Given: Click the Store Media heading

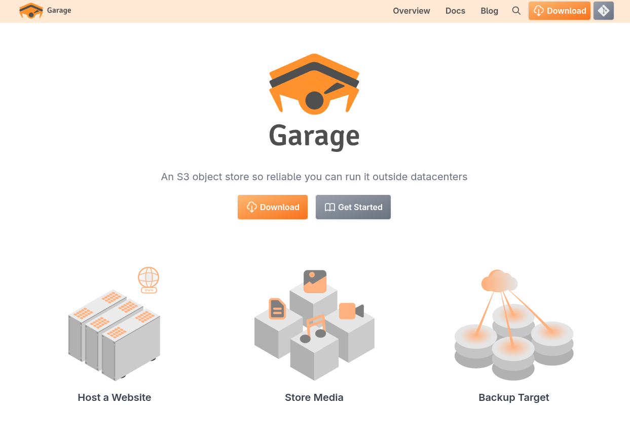Looking at the screenshot, I should coord(314,397).
